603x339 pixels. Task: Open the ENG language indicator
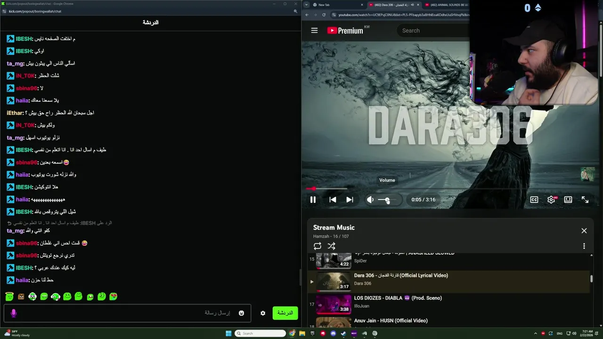[560, 333]
